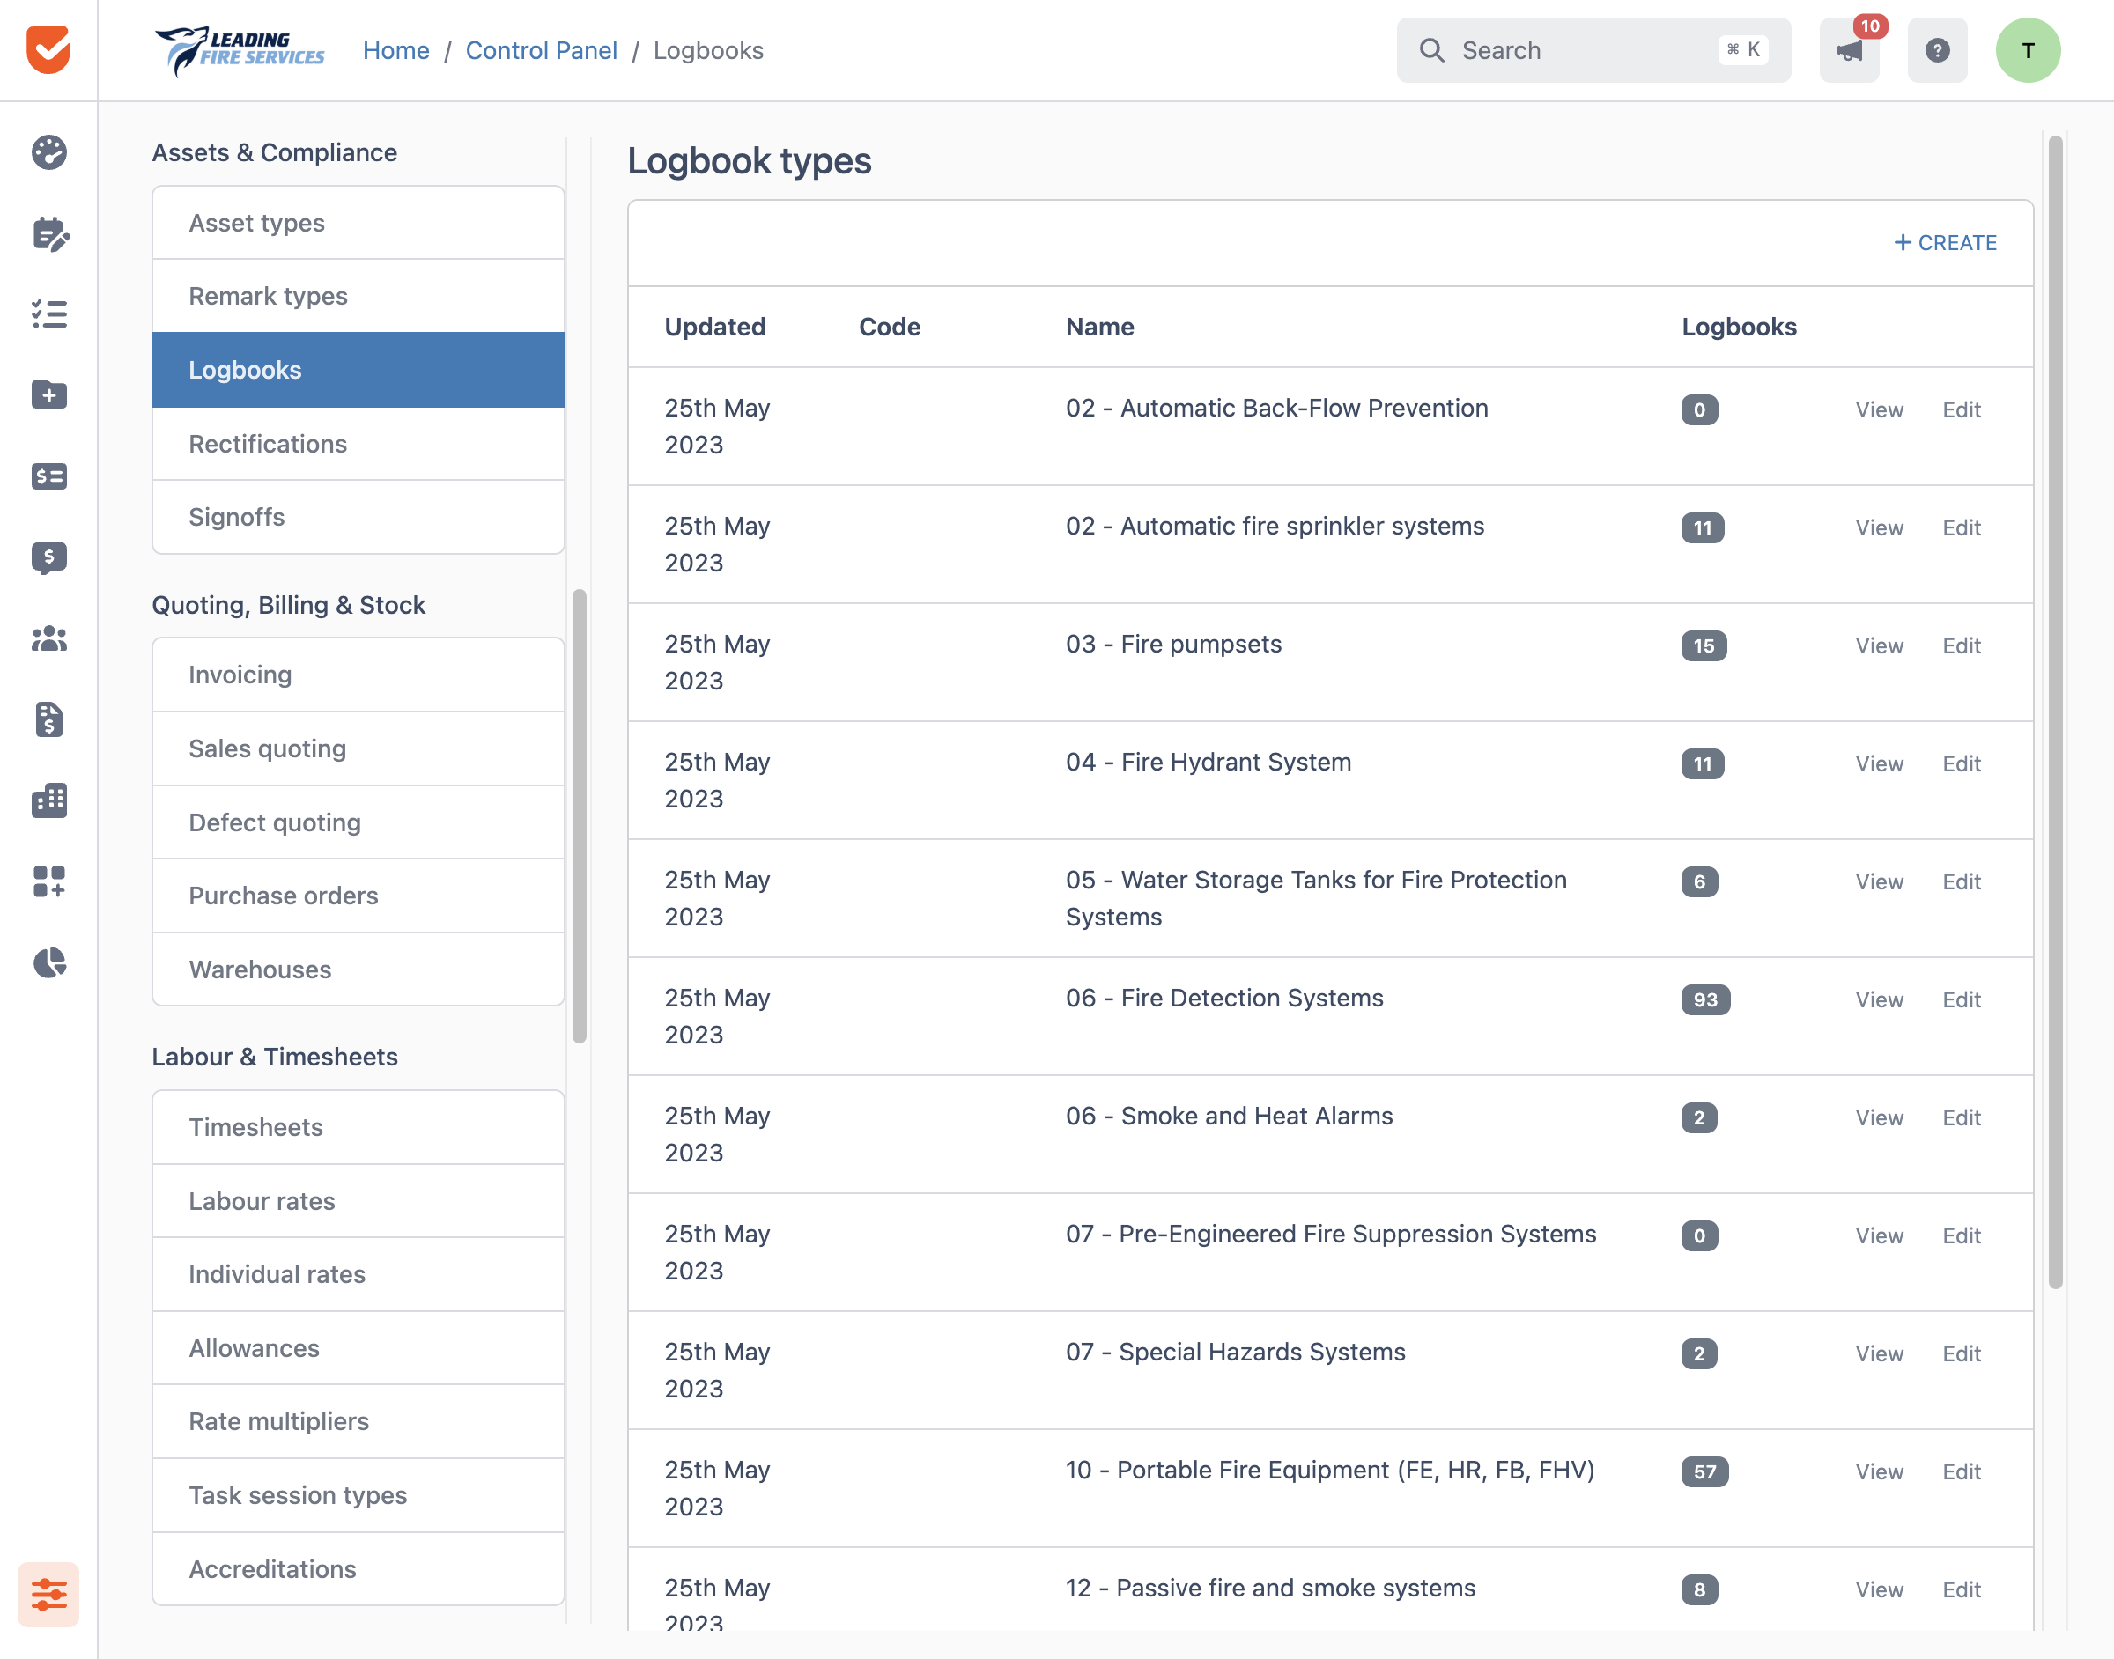Select Rectifications in Assets & Compliance
Viewport: 2114px width, 1659px height.
pyautogui.click(x=358, y=444)
